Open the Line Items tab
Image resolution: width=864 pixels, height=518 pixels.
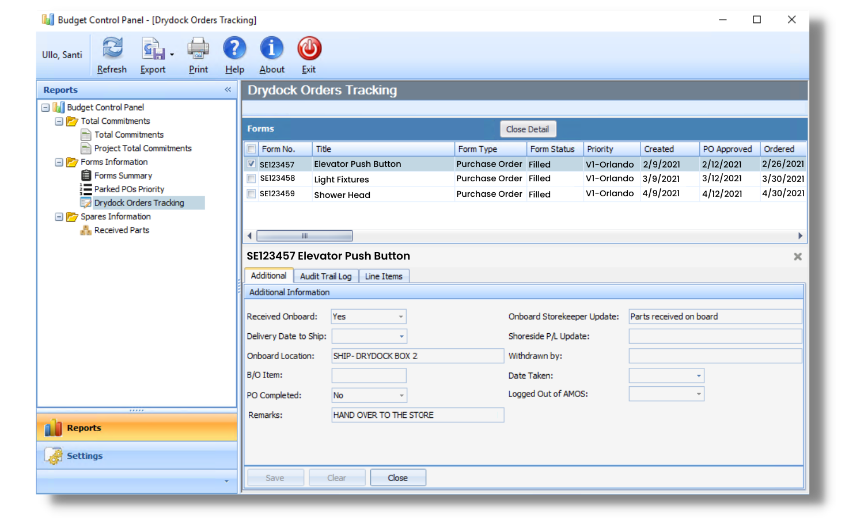384,276
